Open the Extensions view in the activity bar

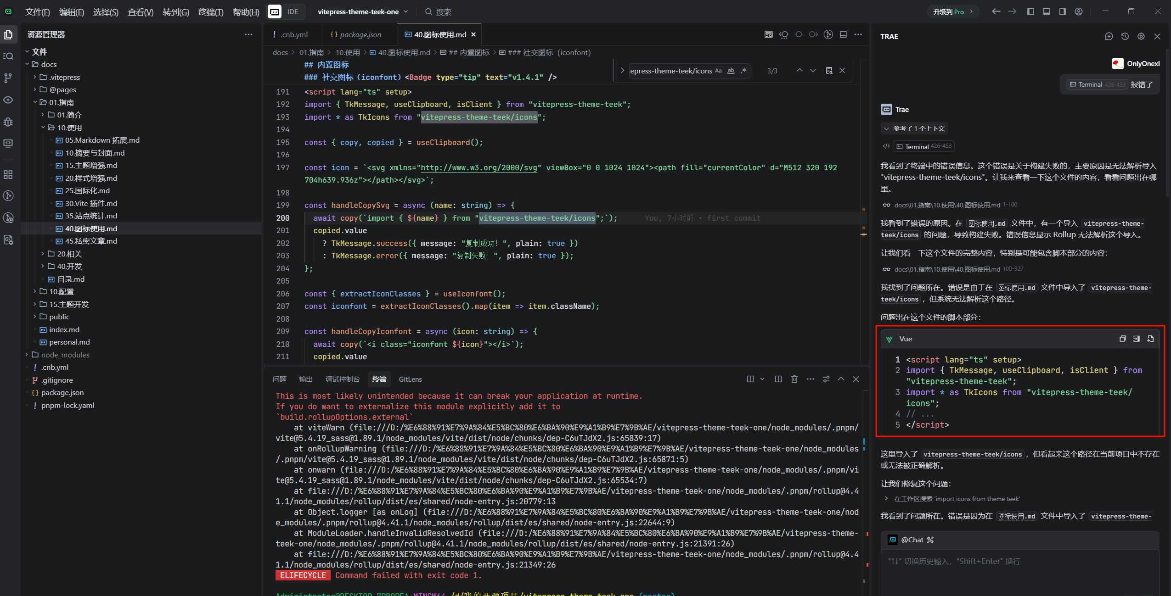click(8, 174)
